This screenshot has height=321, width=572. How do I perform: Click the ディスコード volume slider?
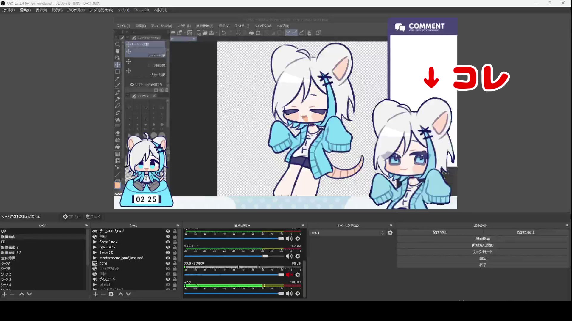point(234,256)
